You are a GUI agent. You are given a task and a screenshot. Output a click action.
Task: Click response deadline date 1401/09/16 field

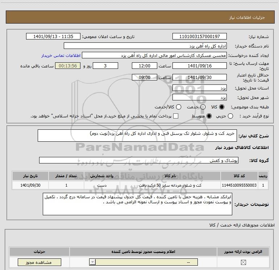click(199, 66)
